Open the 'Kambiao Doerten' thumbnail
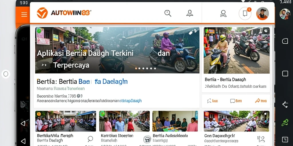The image size is (293, 146). pos(124,121)
